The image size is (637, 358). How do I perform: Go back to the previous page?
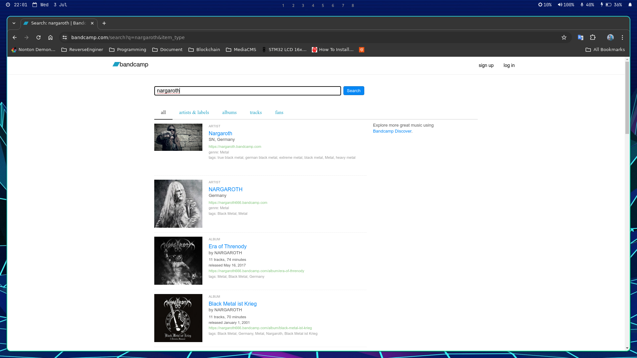point(14,37)
